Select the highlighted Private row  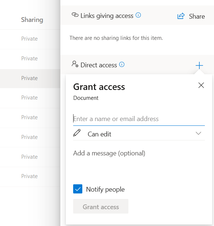click(x=29, y=78)
